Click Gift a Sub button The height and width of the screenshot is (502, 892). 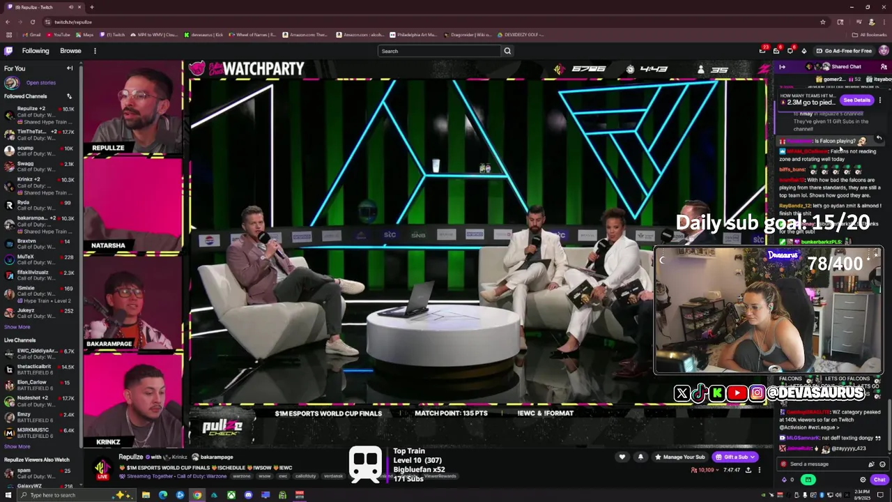coord(735,457)
